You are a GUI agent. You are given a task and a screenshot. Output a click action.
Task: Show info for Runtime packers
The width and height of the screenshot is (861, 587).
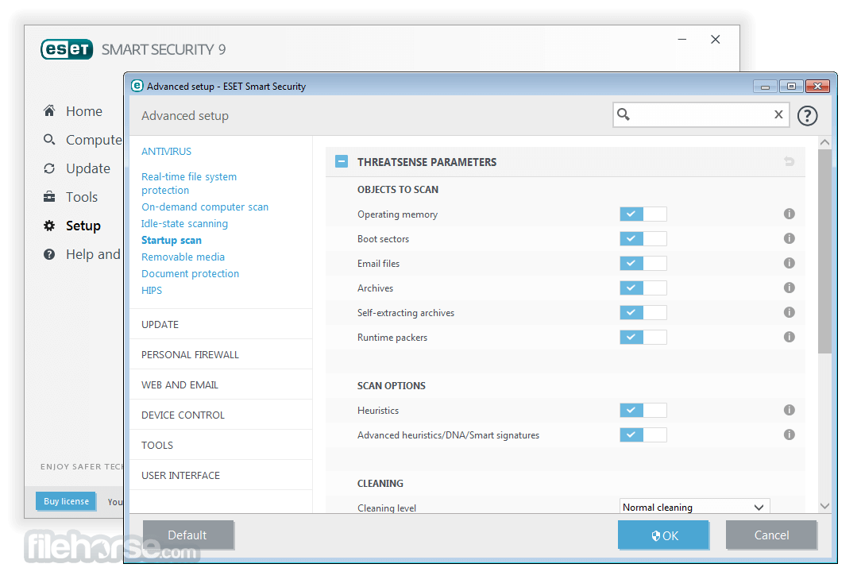[789, 337]
